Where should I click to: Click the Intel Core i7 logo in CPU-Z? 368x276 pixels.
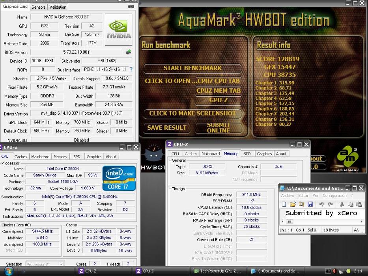(x=119, y=178)
